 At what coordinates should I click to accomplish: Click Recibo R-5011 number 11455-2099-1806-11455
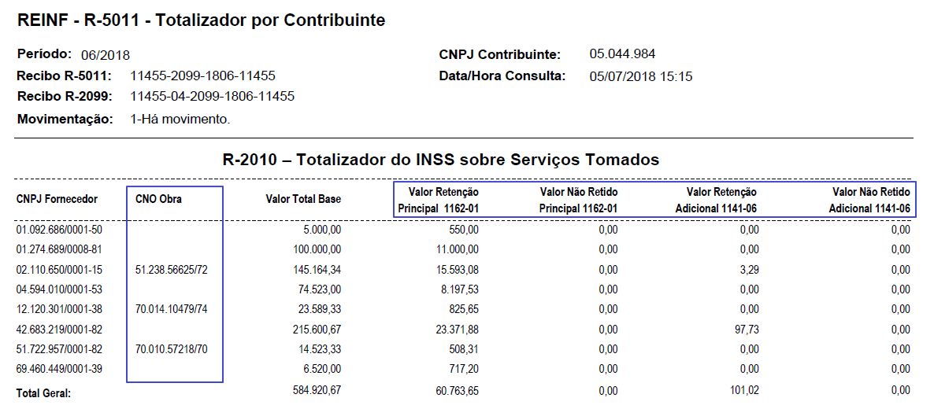[202, 76]
